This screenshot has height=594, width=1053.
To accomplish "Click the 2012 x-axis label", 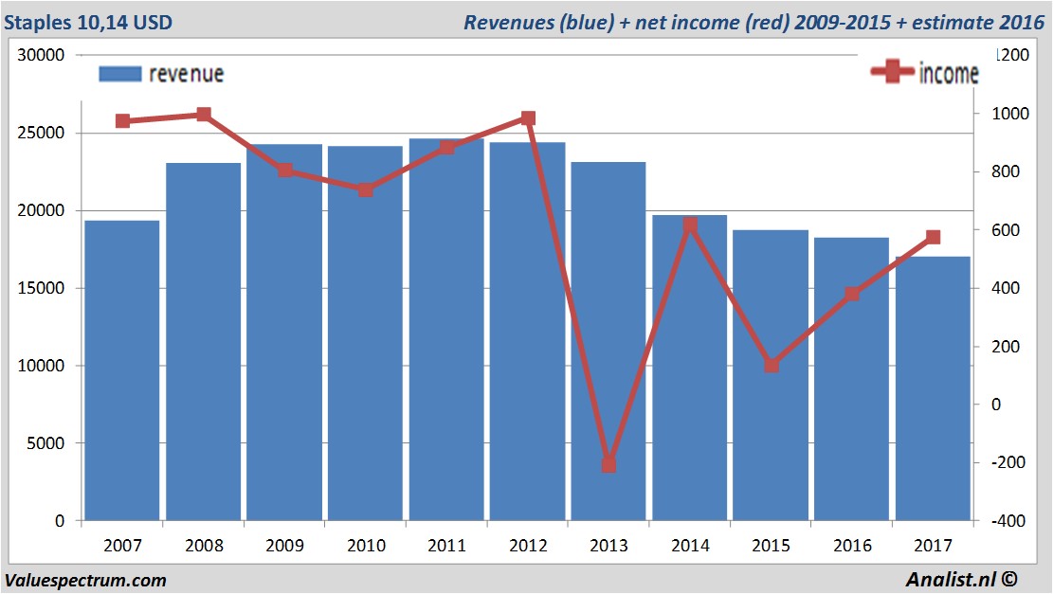I will coord(528,545).
